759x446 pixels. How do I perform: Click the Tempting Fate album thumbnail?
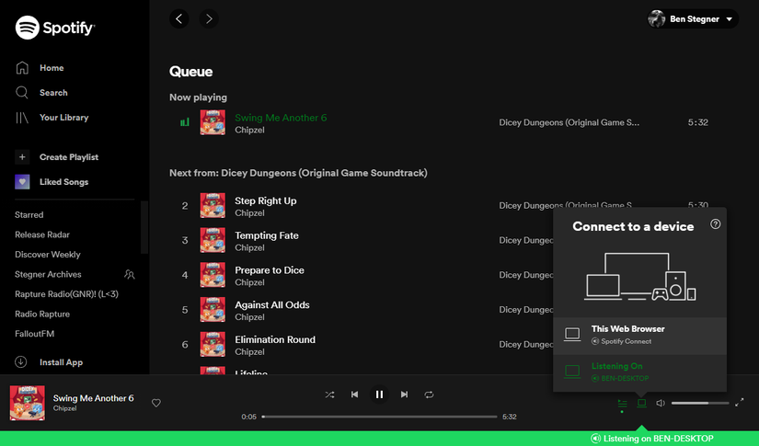tap(213, 240)
